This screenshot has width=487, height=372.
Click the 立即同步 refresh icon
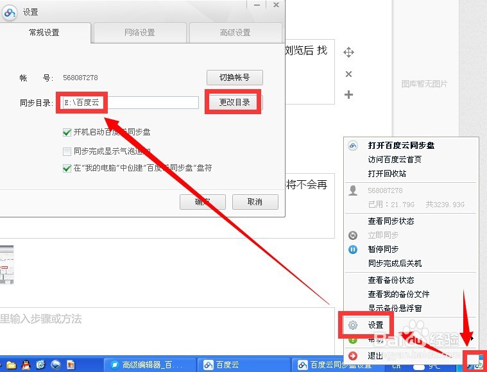coord(353,235)
